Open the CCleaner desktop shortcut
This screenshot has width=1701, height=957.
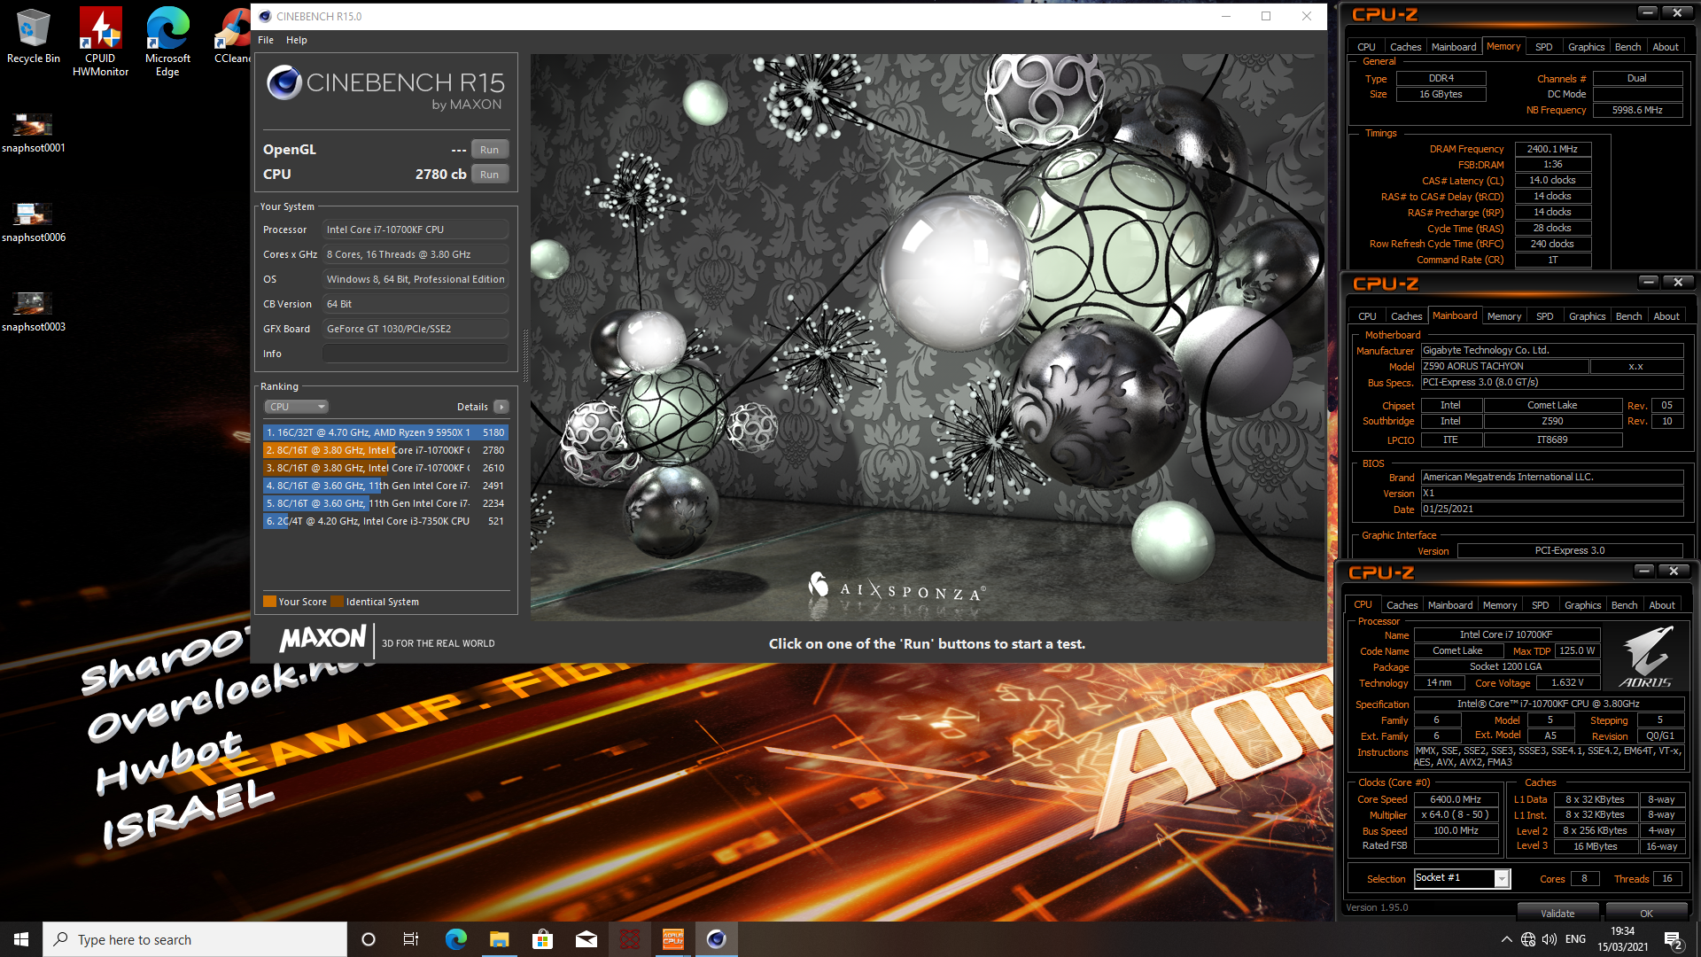232,35
